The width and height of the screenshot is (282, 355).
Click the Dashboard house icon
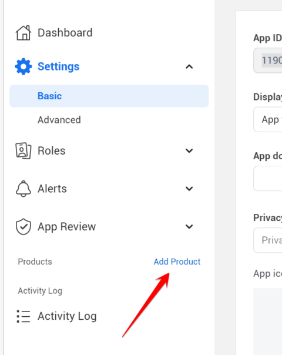23,33
